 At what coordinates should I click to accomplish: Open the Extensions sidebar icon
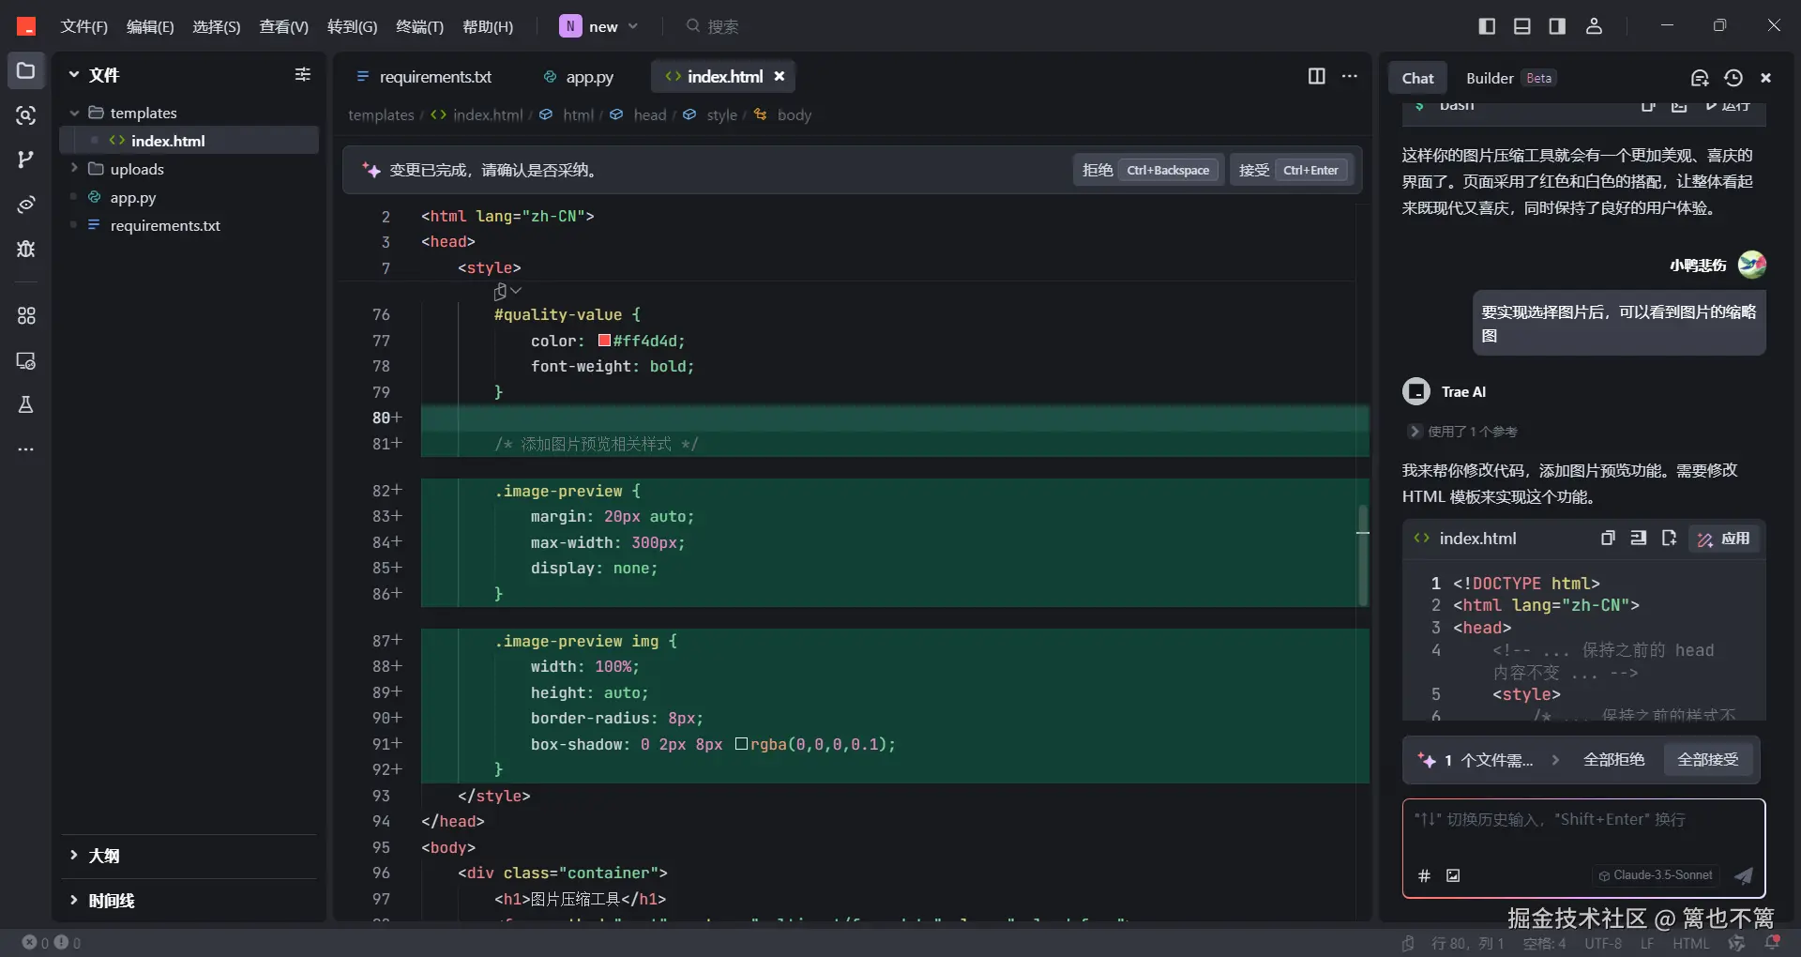click(x=26, y=316)
